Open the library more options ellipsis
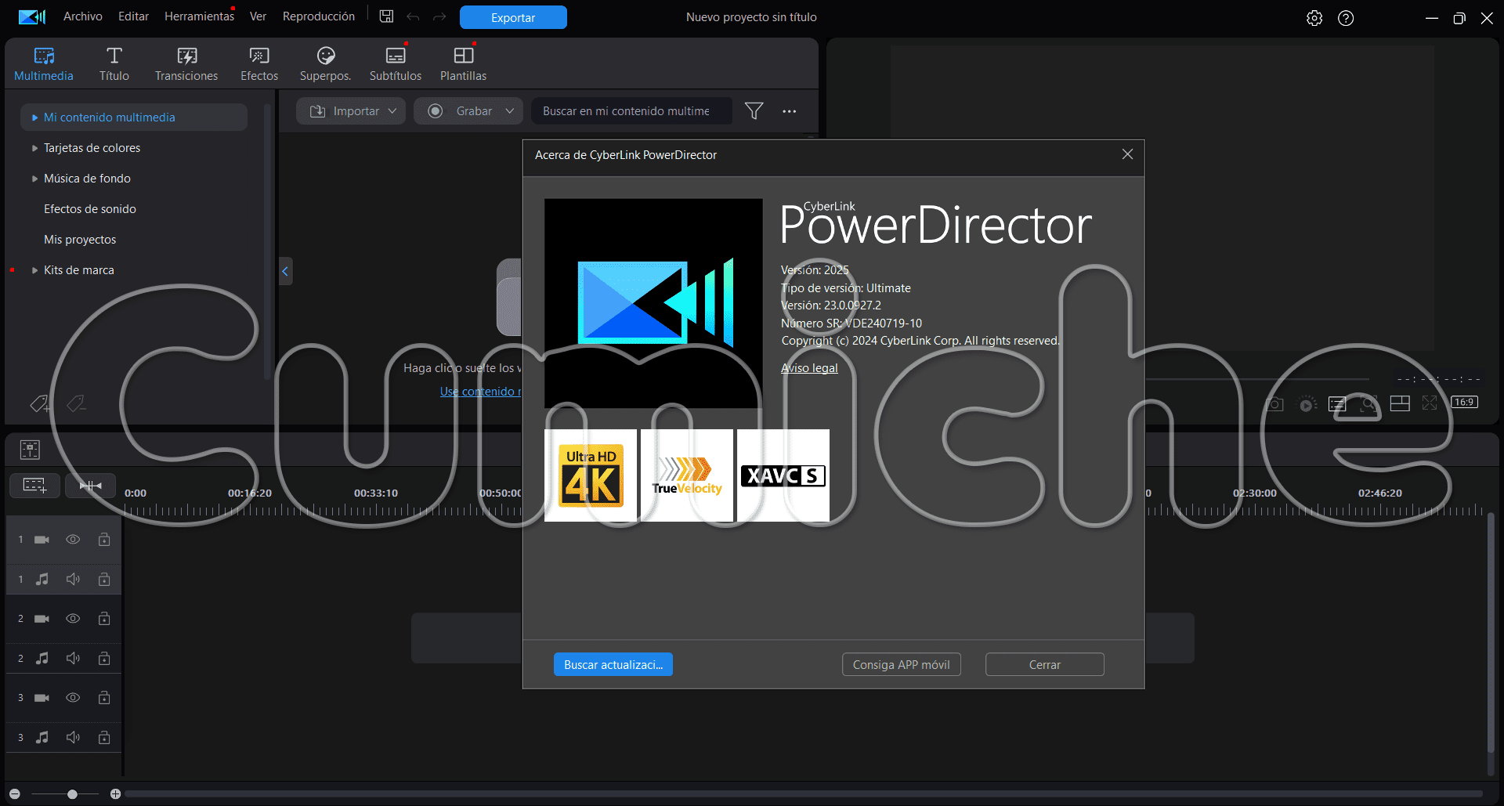The width and height of the screenshot is (1504, 806). (x=789, y=111)
